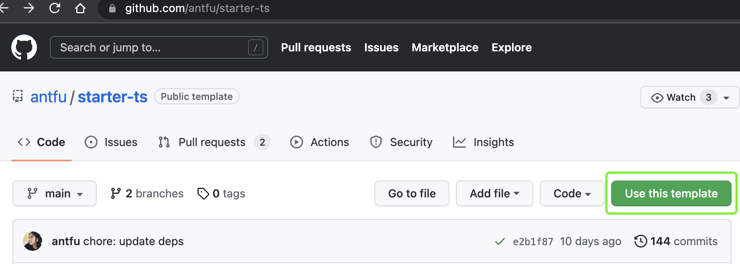Open the Insights tab

(x=484, y=142)
